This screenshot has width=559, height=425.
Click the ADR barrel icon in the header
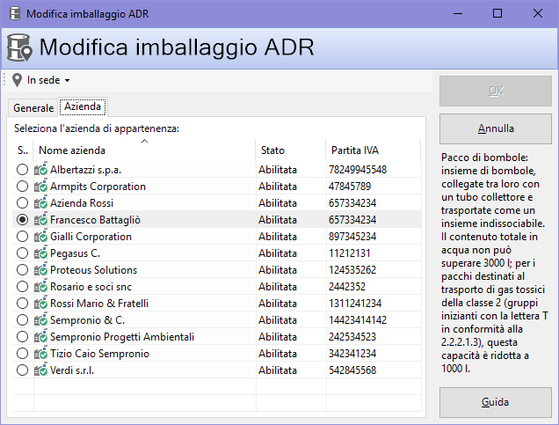point(19,48)
